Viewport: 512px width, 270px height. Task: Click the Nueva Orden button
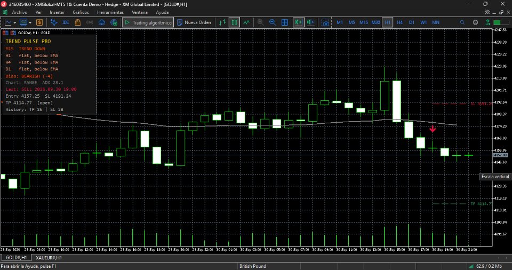click(194, 22)
